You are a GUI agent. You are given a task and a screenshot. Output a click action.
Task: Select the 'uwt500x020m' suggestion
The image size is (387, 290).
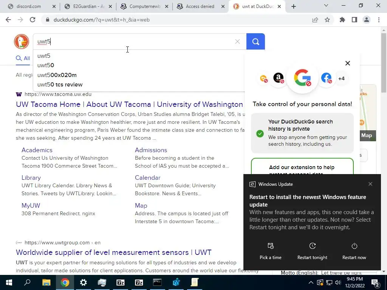(x=139, y=75)
